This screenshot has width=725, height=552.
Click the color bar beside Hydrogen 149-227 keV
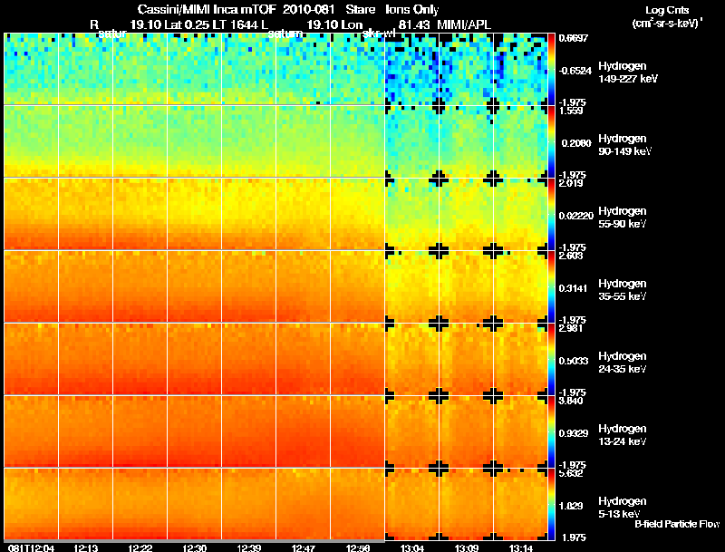click(551, 69)
